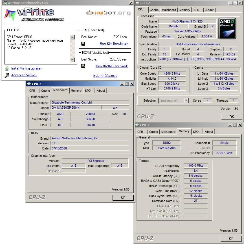Click OK in CPU-Z Memory window
Image resolution: width=244 pixels, height=244 pixels.
231,239
